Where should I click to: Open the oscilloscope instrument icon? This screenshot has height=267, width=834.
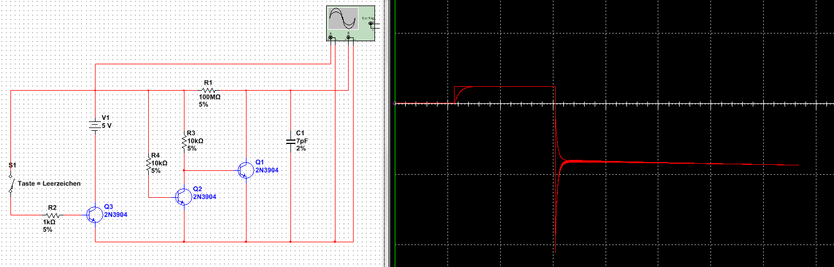pos(350,23)
